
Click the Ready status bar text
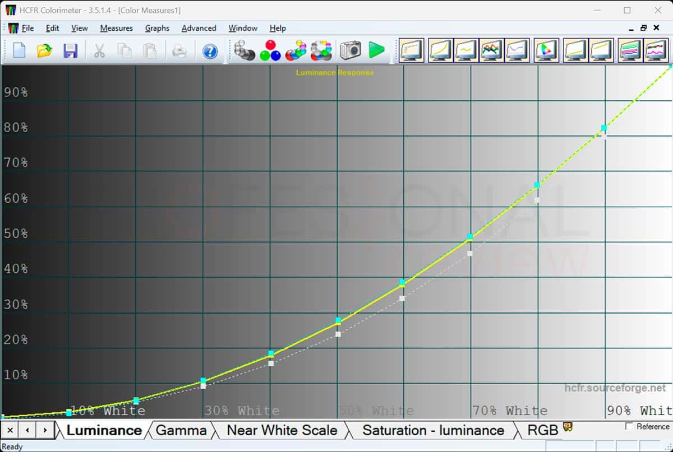[12, 446]
